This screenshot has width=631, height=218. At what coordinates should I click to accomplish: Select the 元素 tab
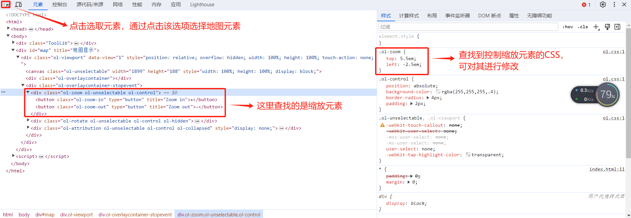click(x=38, y=5)
